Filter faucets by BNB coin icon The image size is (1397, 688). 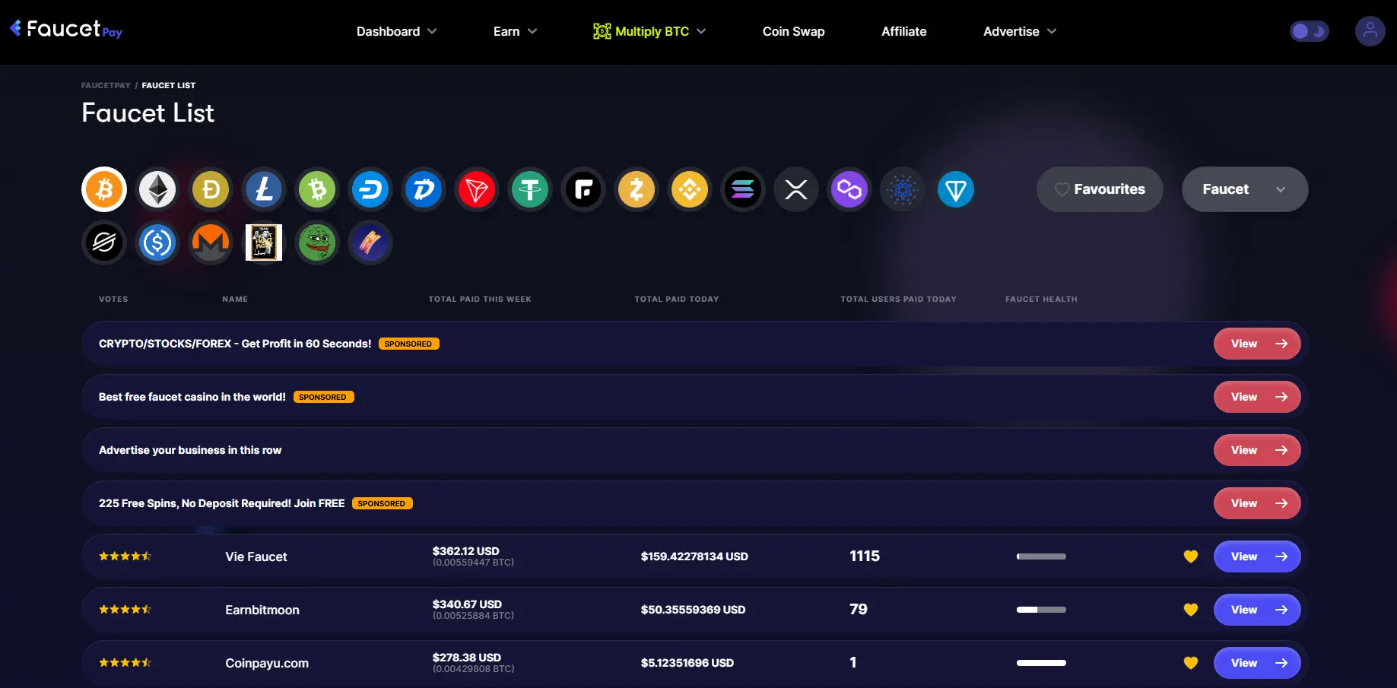[690, 189]
